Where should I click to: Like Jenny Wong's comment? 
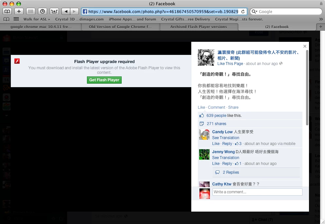coord(216,164)
